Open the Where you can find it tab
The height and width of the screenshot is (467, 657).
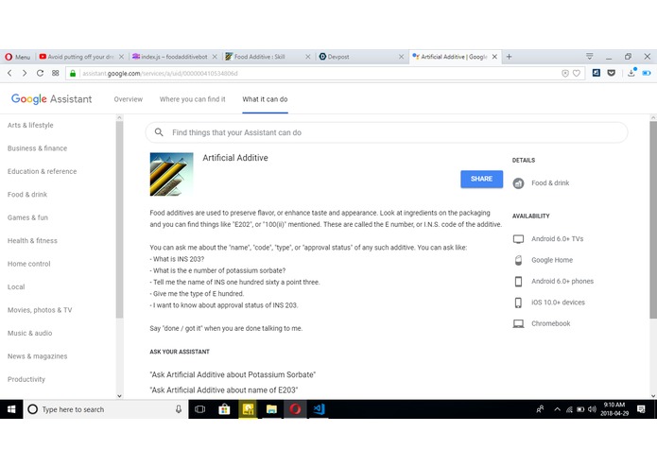point(192,99)
